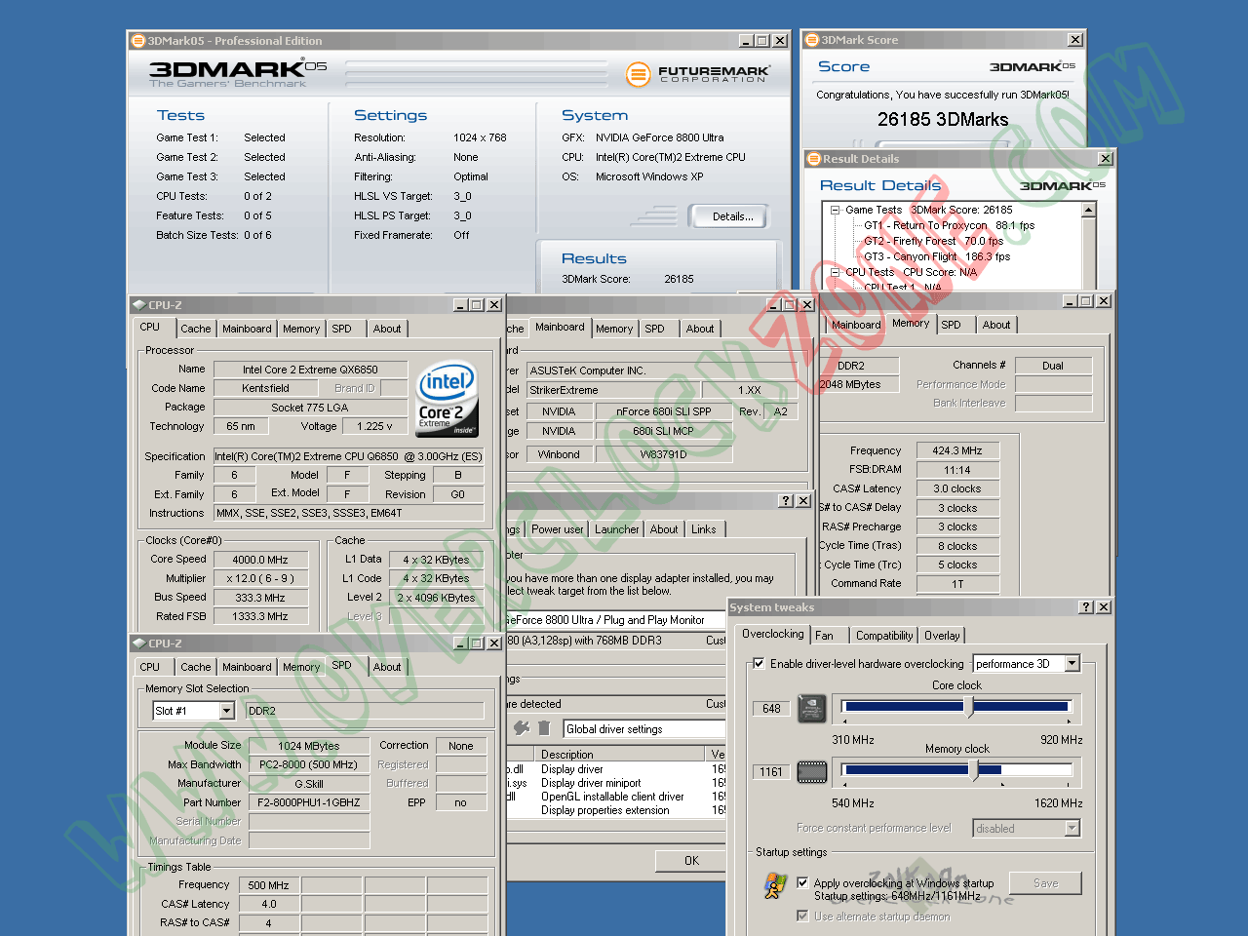This screenshot has width=1248, height=936.
Task: Click the 26185 3DMarks score text
Action: click(943, 120)
